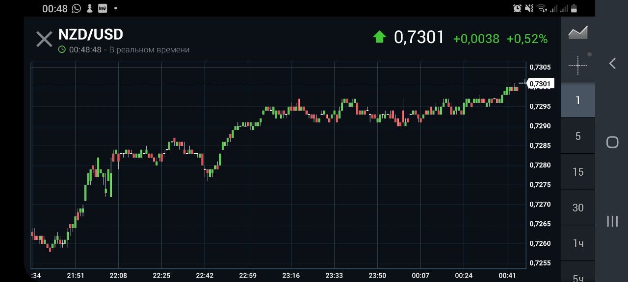
Task: Tap the NZD/USD pair title
Action: click(x=90, y=34)
